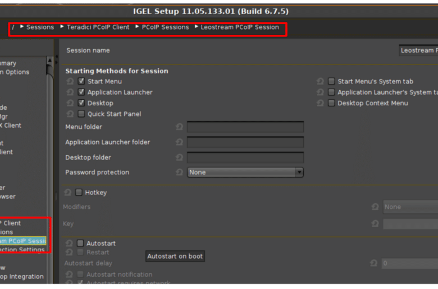Click the Sessions breadcrumb
The width and height of the screenshot is (438, 289).
pos(40,27)
